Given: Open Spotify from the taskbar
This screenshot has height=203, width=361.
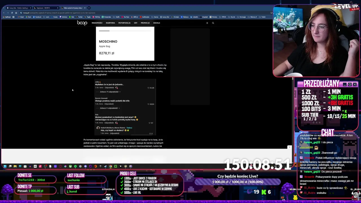Looking at the screenshot, I should tap(75, 166).
